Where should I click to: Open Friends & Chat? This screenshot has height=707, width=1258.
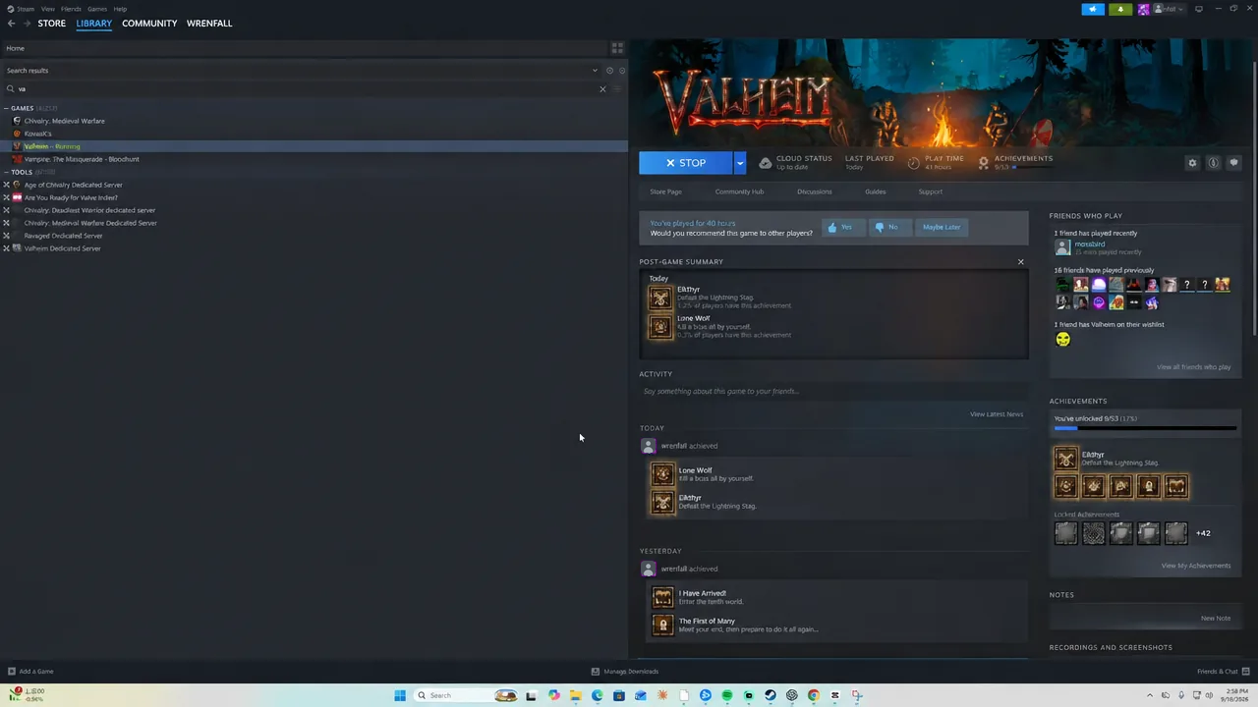pos(1222,672)
